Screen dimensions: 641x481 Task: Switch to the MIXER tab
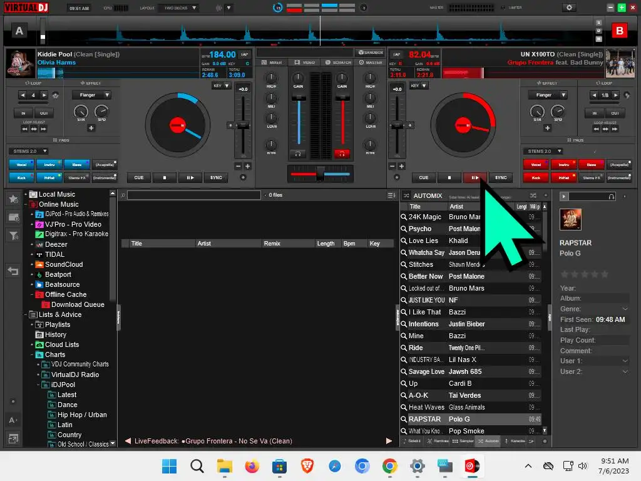(272, 62)
